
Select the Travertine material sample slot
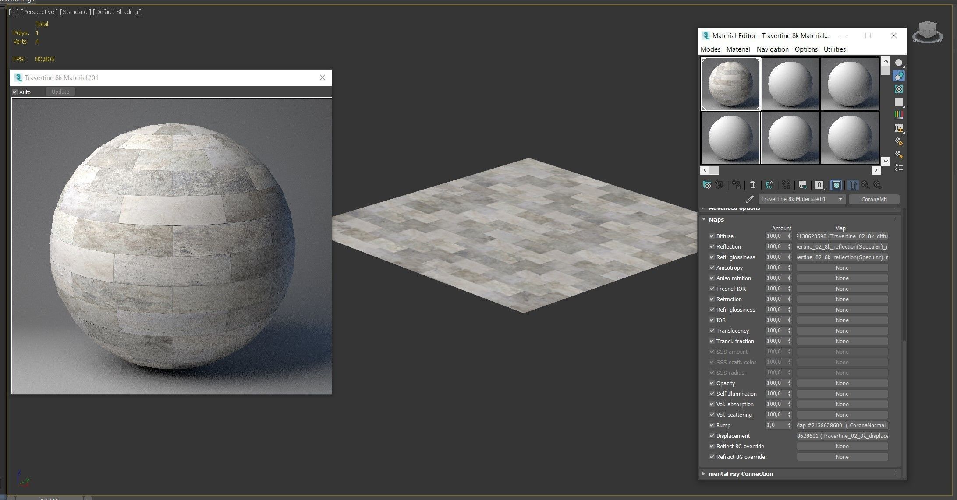730,84
